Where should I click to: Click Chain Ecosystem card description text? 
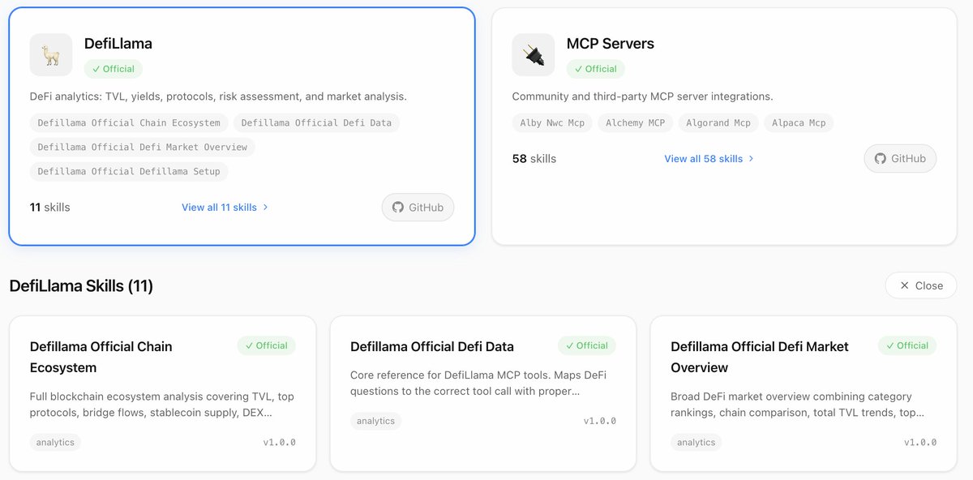click(162, 405)
